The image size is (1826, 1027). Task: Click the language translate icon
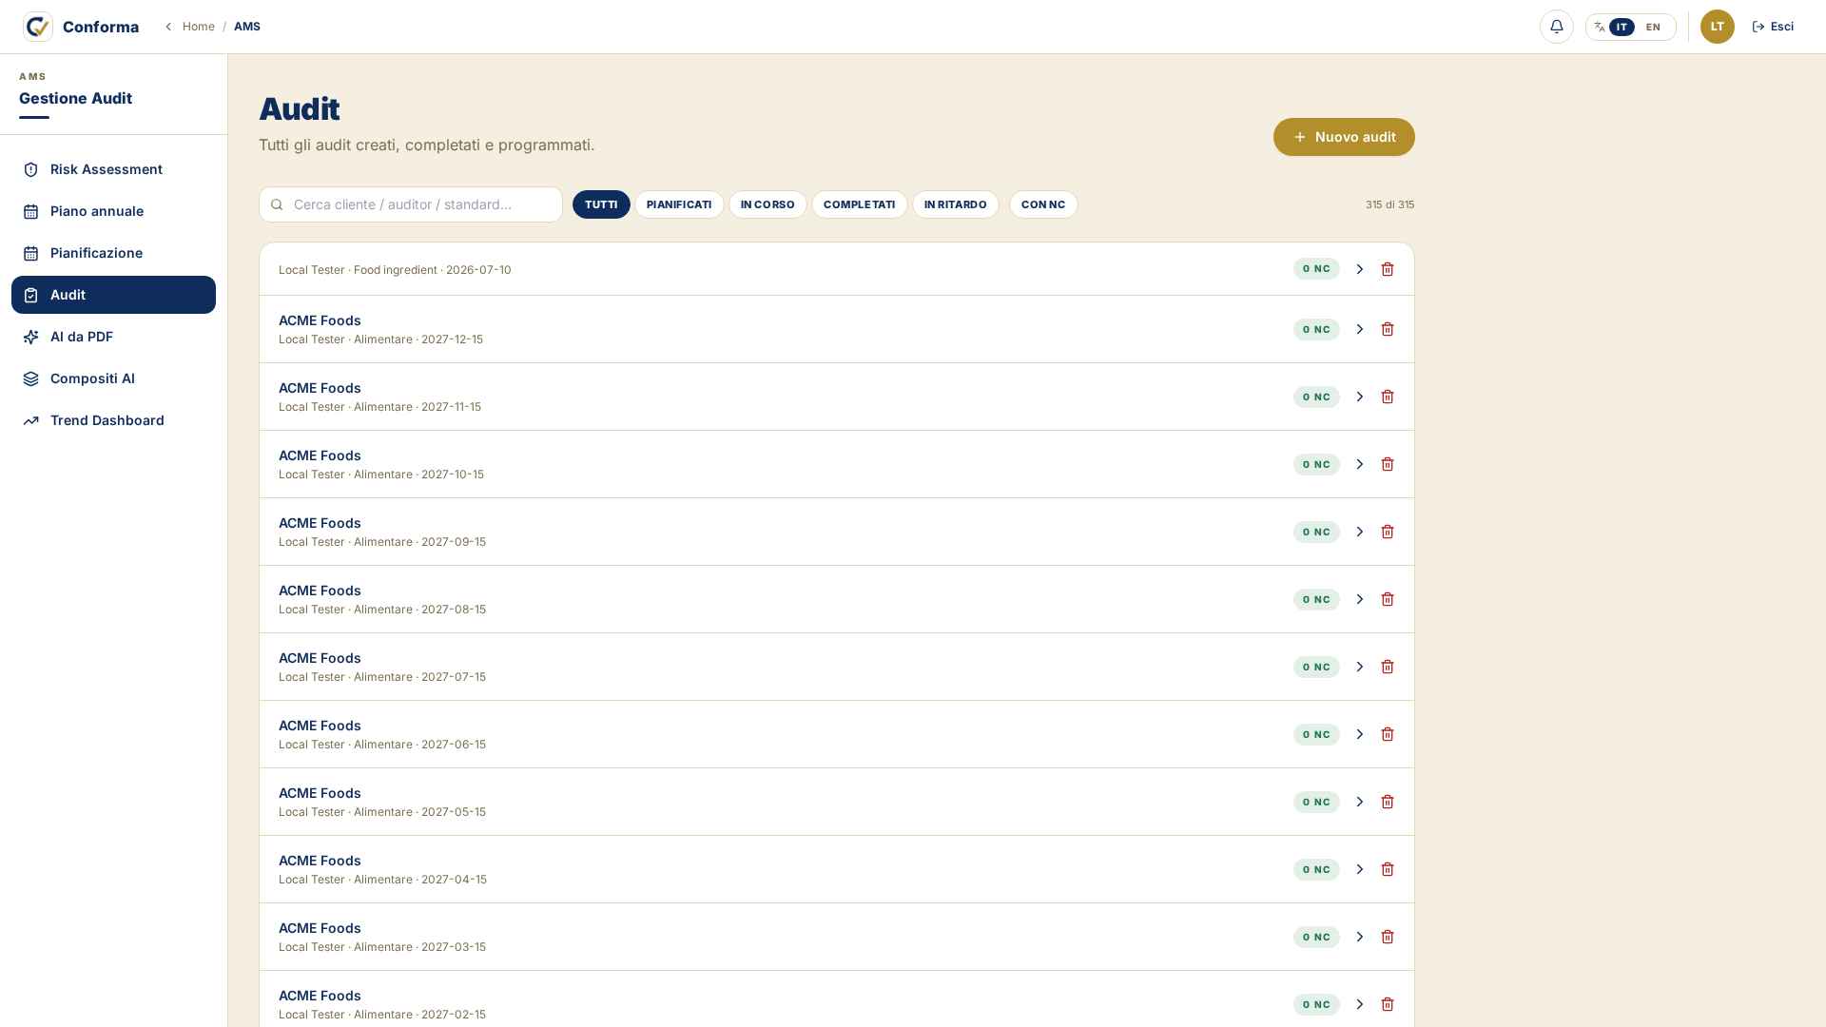[x=1600, y=27]
